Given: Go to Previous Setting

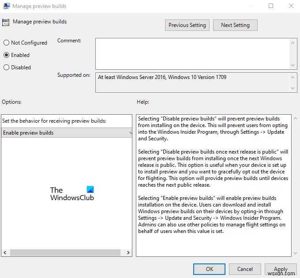Looking at the screenshot, I should click(x=187, y=25).
